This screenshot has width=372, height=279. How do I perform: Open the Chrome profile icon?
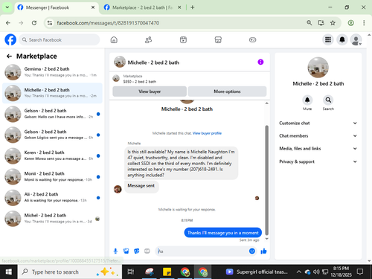[350, 23]
